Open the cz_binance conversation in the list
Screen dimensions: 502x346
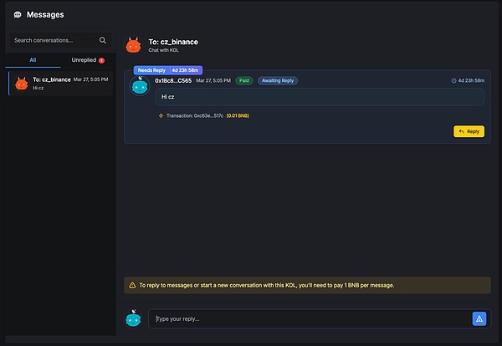click(59, 84)
